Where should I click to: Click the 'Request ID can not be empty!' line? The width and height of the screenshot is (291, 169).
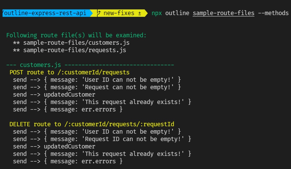102,139
